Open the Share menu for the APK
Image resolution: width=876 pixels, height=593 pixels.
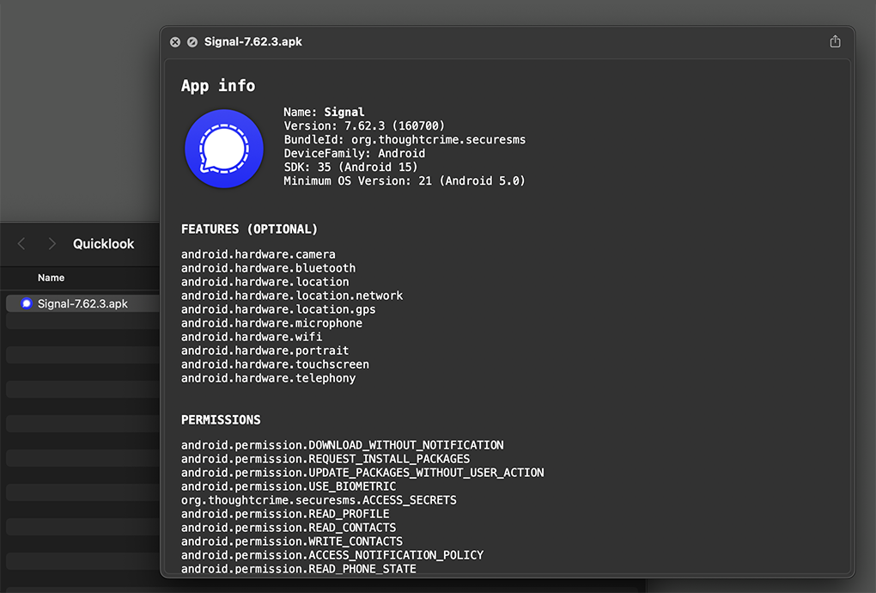point(834,40)
